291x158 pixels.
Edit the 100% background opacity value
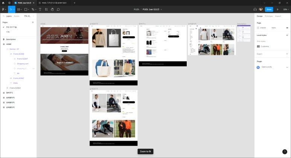274,28
